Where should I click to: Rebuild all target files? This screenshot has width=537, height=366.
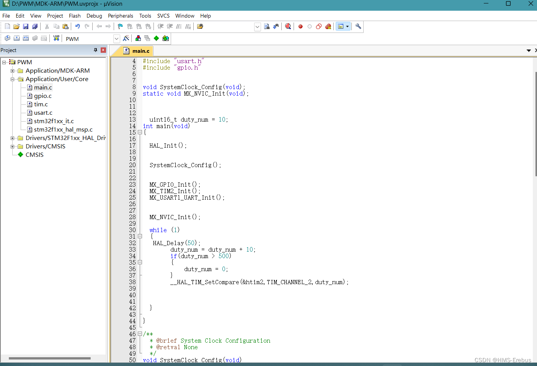[x=26, y=38]
